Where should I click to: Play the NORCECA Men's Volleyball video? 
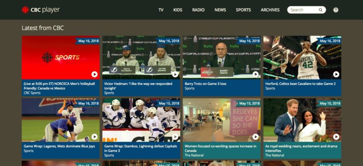[x=94, y=74]
